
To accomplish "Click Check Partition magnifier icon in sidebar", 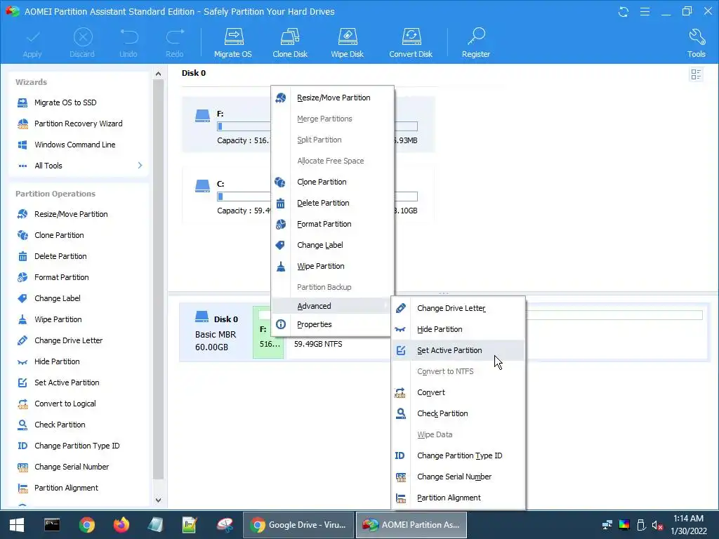I will click(22, 425).
